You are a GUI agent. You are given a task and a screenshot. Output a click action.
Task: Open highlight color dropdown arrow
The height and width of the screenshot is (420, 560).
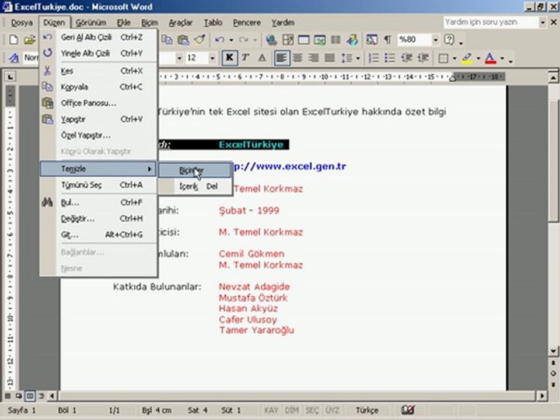click(x=478, y=58)
